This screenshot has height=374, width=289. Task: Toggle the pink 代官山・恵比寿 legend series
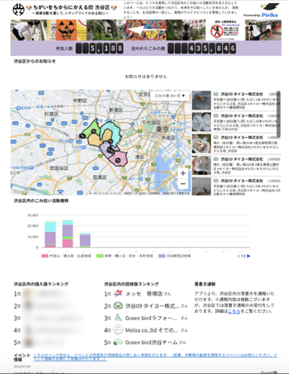(66, 256)
